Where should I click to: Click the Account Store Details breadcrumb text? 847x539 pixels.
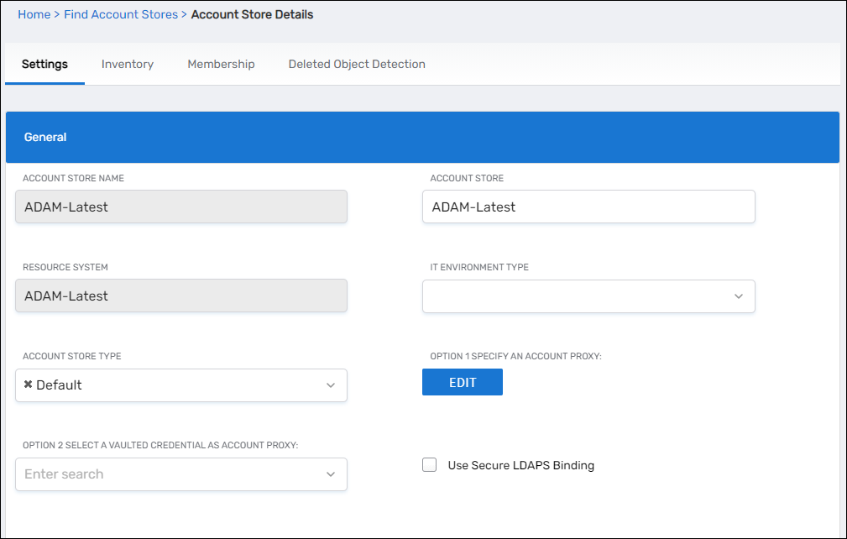[x=252, y=14]
